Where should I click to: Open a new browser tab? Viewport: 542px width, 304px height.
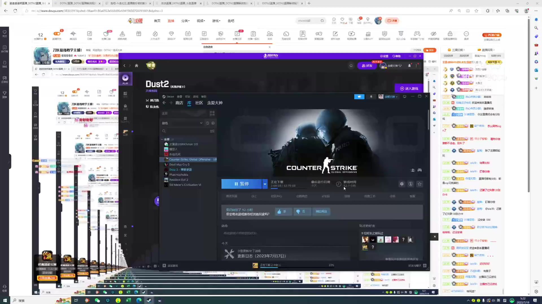(309, 3)
